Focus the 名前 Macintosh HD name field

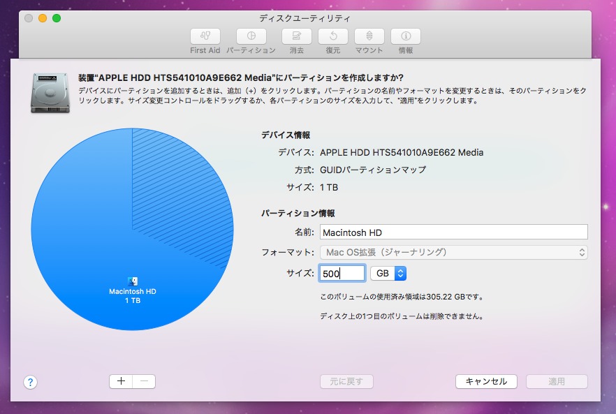coord(454,232)
